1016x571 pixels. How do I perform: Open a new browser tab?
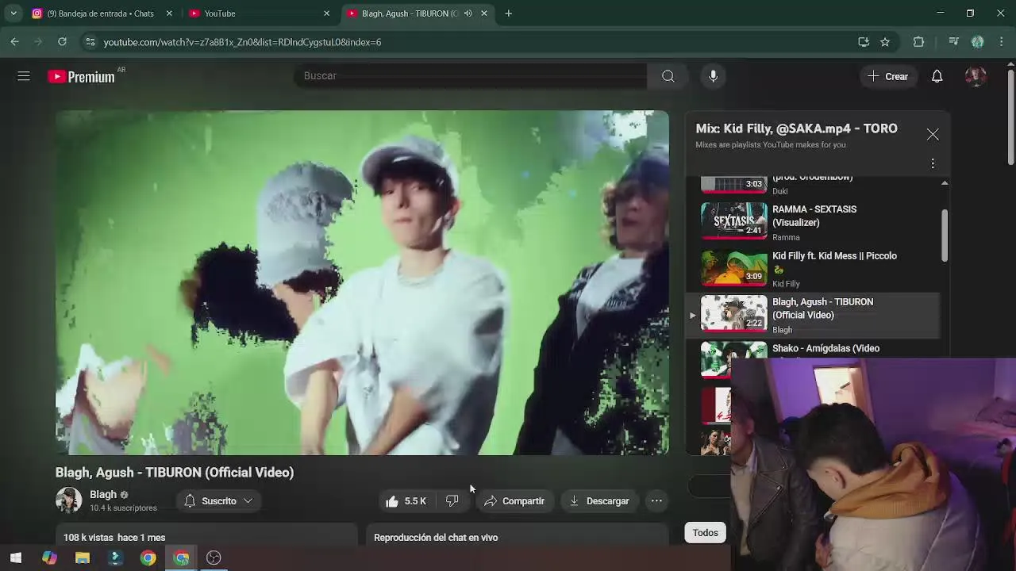coord(509,13)
